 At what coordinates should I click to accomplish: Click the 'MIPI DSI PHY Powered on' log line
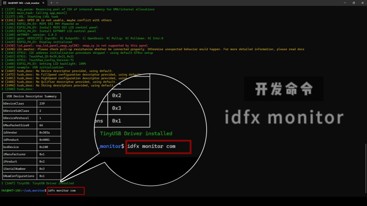click(40, 24)
